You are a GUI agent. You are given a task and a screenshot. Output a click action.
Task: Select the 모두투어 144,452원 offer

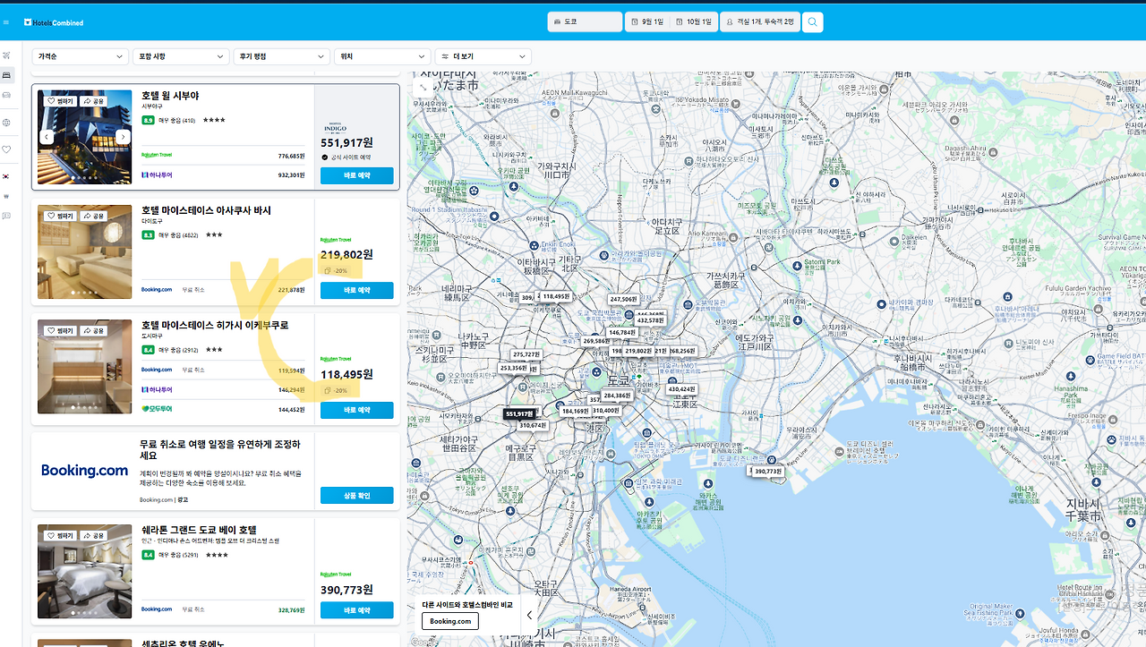(x=223, y=409)
